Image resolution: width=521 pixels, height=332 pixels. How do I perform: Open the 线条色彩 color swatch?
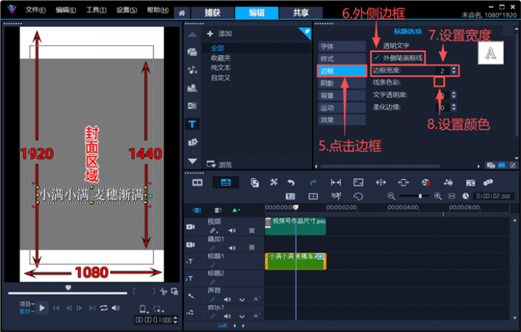pos(439,82)
